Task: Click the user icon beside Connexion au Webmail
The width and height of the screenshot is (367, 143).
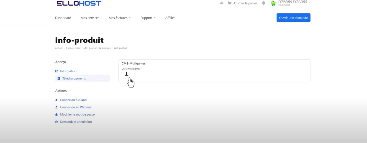Action: (56, 107)
